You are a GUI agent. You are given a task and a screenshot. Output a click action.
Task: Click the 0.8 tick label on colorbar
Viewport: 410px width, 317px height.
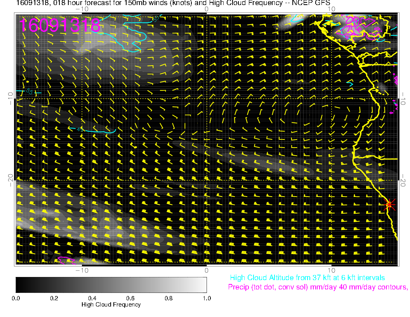(168, 298)
